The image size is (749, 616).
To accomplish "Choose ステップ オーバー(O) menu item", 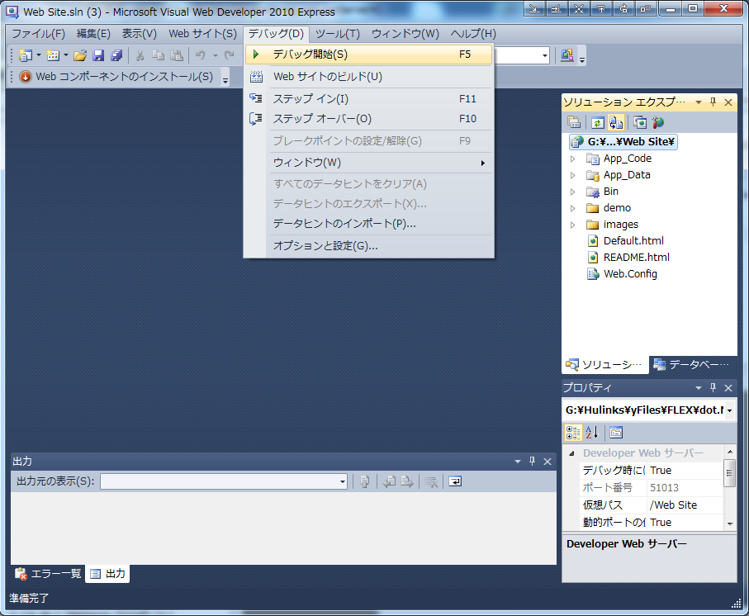I will [x=368, y=118].
